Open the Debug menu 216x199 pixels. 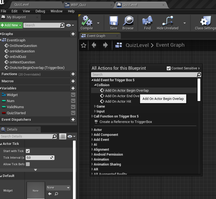[x=40, y=11]
